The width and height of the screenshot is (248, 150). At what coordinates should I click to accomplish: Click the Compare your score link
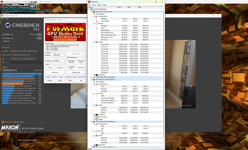[71, 77]
